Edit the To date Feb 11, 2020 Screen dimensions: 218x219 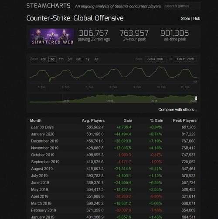[185, 59]
